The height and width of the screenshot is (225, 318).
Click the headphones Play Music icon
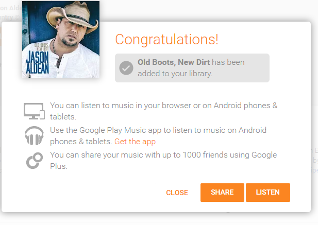point(35,136)
